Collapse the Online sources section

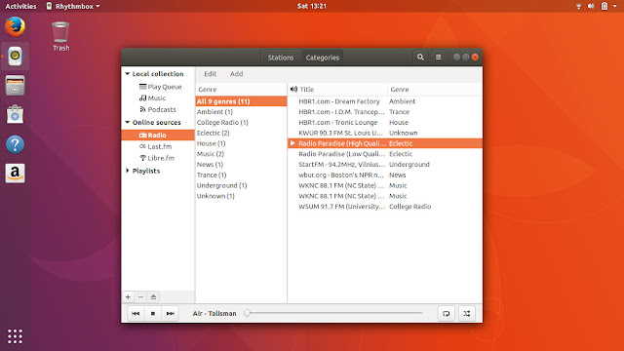[128, 122]
